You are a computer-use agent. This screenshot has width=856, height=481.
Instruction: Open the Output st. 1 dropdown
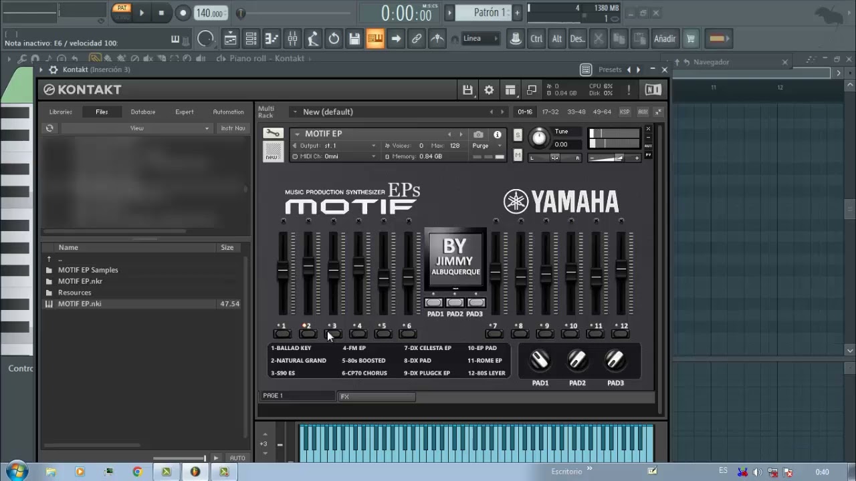tap(334, 146)
